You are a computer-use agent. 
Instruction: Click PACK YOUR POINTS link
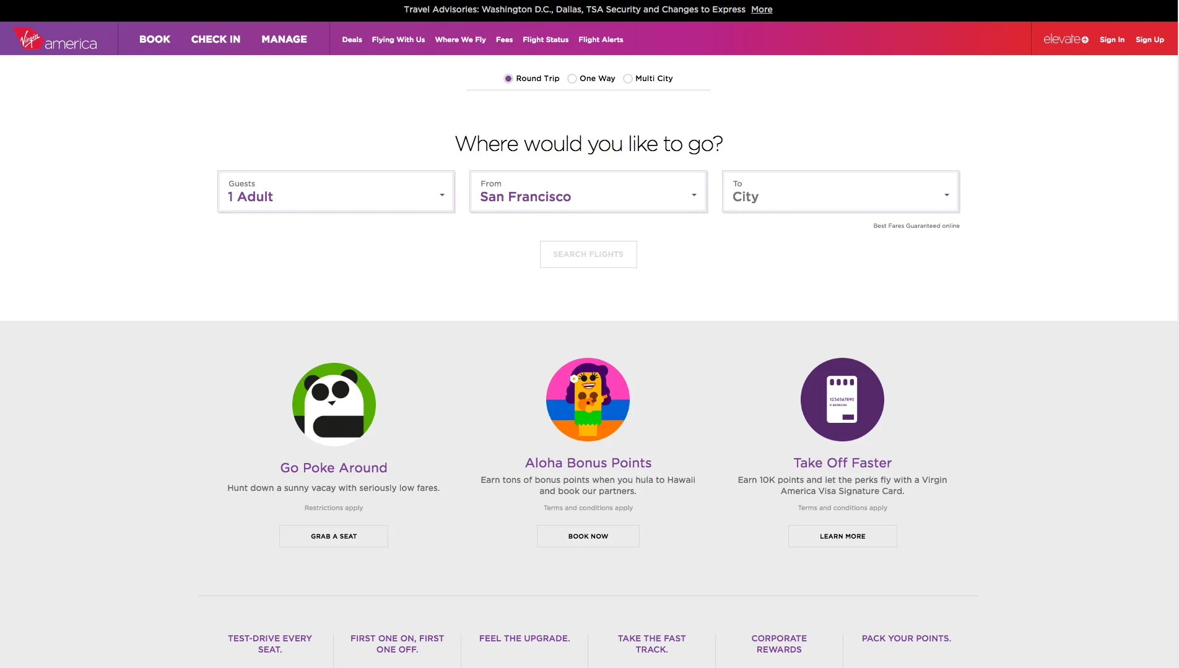point(907,638)
